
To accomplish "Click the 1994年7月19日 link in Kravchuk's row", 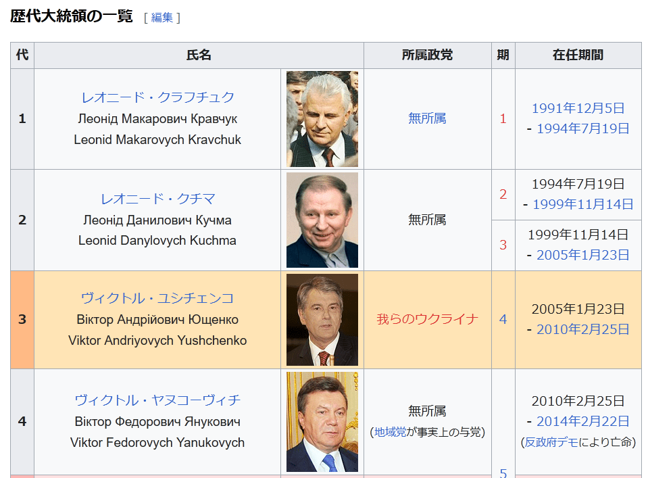I will (x=582, y=128).
